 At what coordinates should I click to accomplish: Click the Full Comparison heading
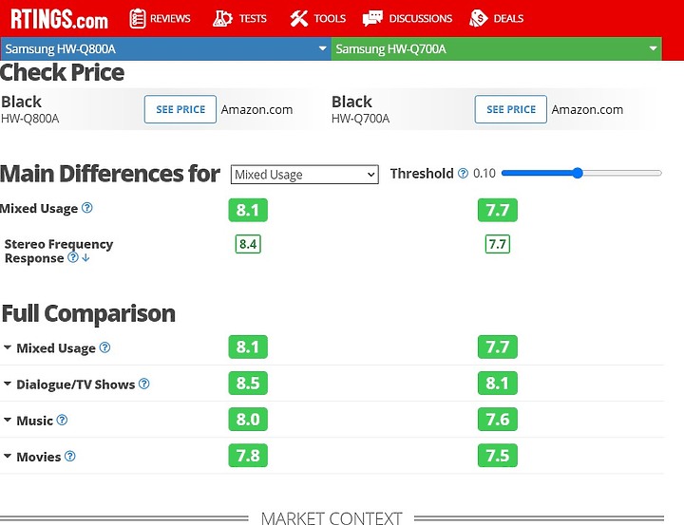coord(88,313)
